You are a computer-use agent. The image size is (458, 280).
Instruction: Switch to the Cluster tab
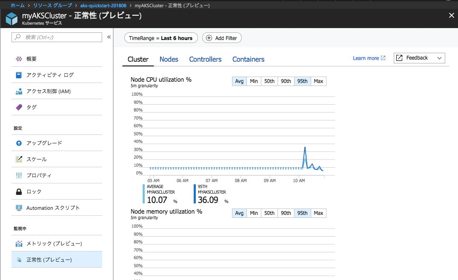click(x=138, y=59)
